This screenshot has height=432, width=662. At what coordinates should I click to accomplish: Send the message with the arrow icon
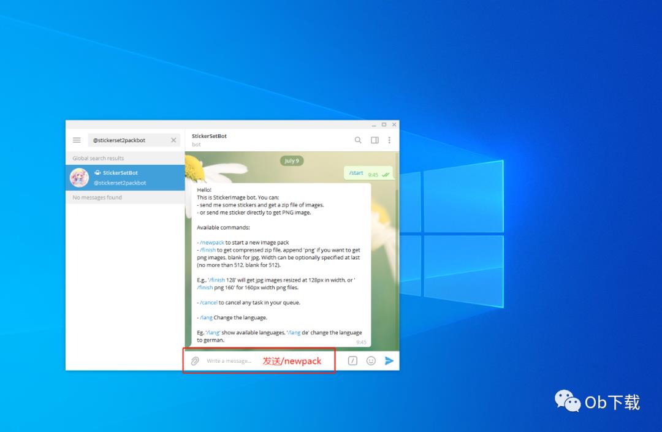pyautogui.click(x=389, y=361)
